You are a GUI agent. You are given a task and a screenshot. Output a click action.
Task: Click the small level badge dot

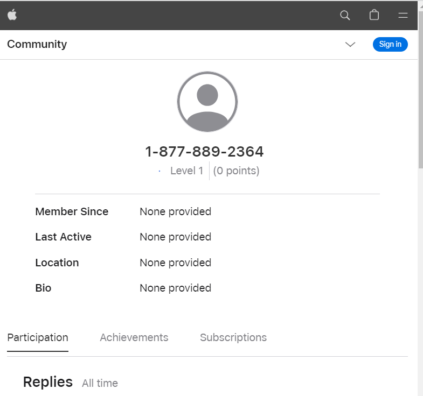point(160,171)
